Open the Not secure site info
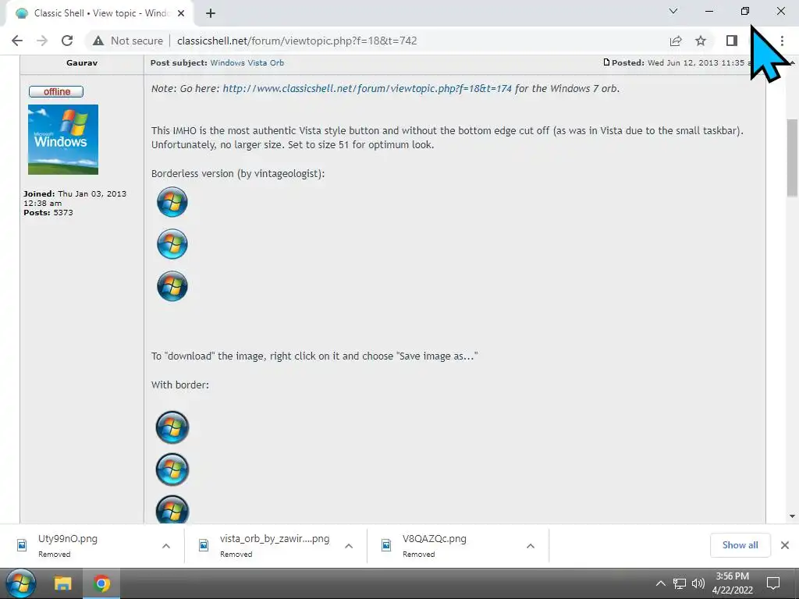Viewport: 799px width, 599px height. 128,41
